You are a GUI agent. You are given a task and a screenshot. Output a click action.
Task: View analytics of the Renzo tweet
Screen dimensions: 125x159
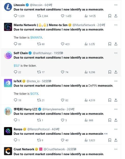coord(90,140)
